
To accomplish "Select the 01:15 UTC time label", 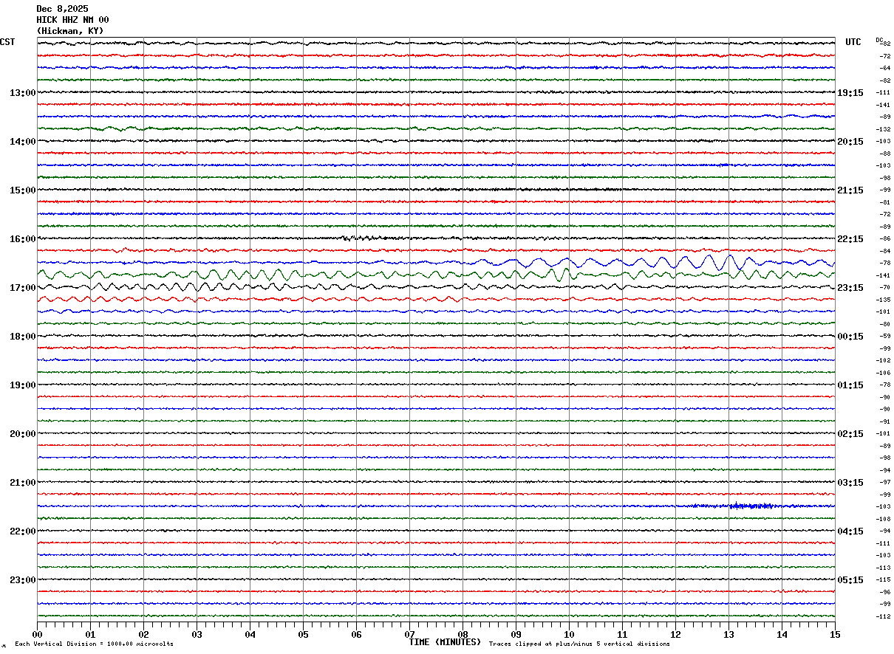I will [850, 385].
